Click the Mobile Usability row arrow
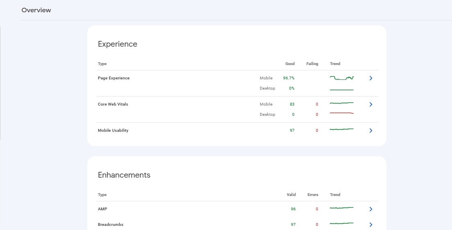 (x=370, y=131)
